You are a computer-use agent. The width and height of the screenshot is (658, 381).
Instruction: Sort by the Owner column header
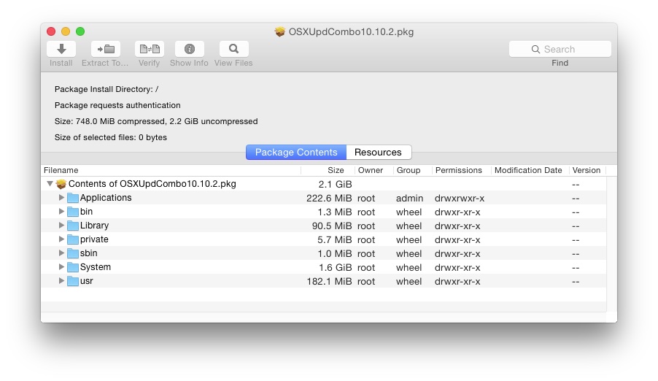point(374,170)
